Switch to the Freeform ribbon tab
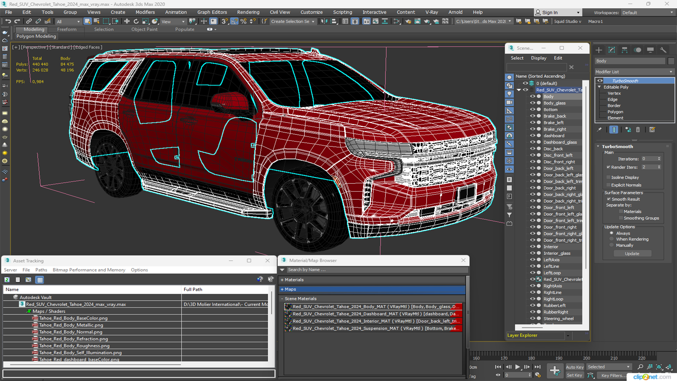677x381 pixels. pyautogui.click(x=67, y=29)
